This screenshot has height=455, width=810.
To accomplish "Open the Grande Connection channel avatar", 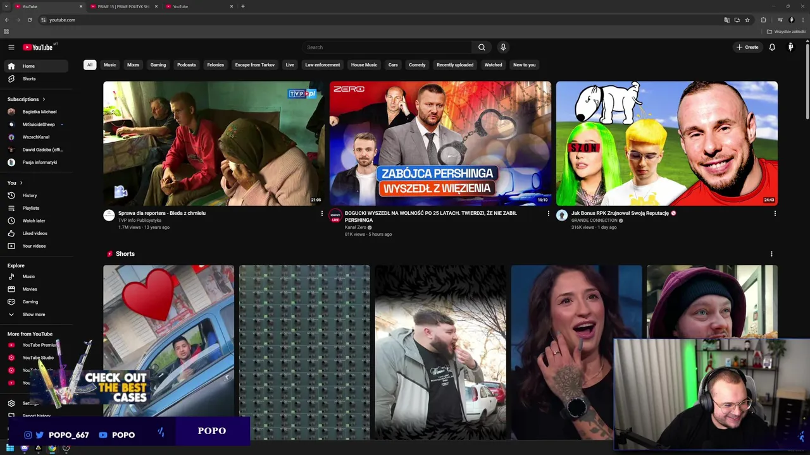I will (562, 215).
